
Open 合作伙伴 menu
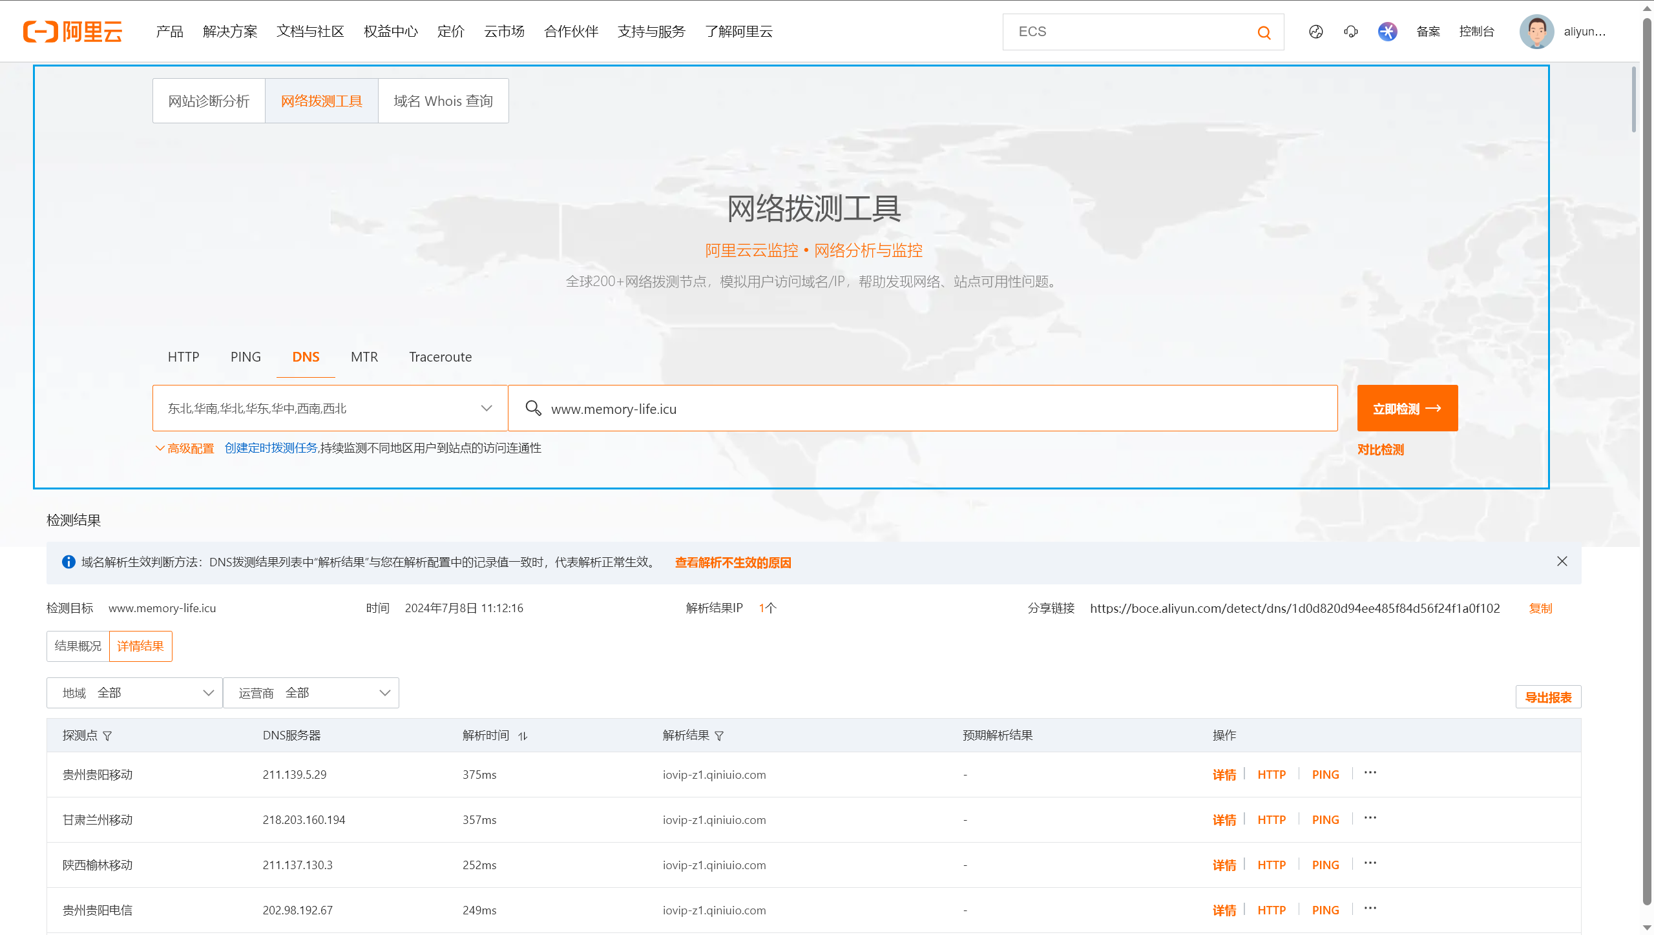click(x=571, y=32)
